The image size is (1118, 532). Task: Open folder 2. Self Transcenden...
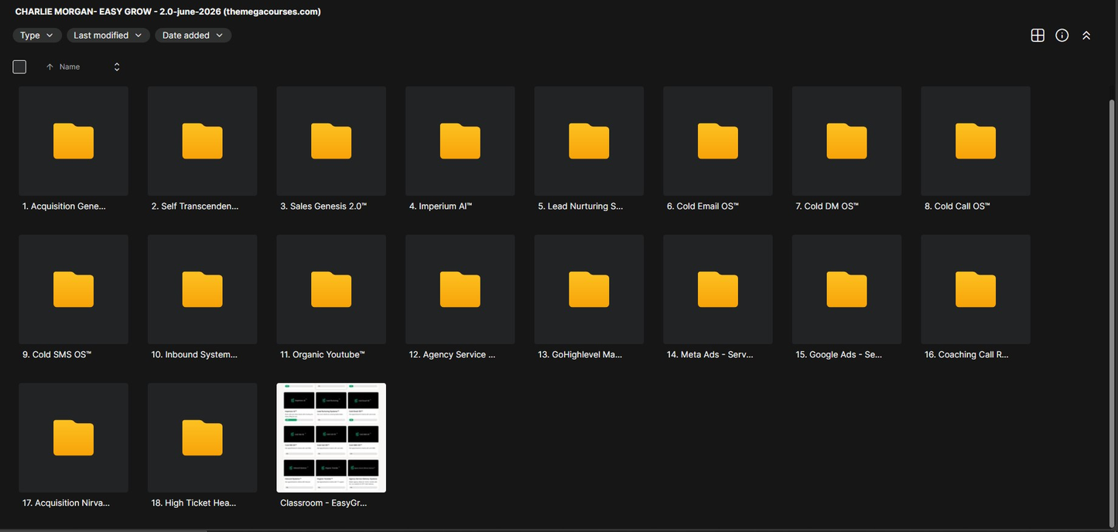(202, 141)
